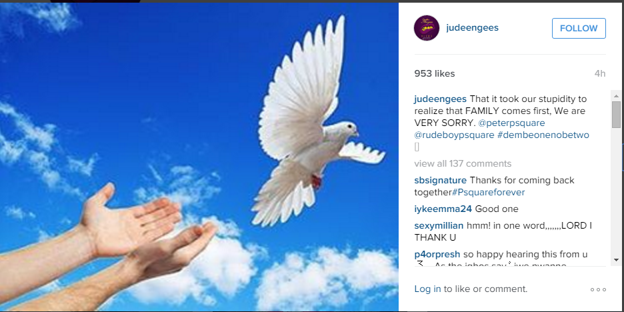Click judeengees username in caption

[x=440, y=99]
